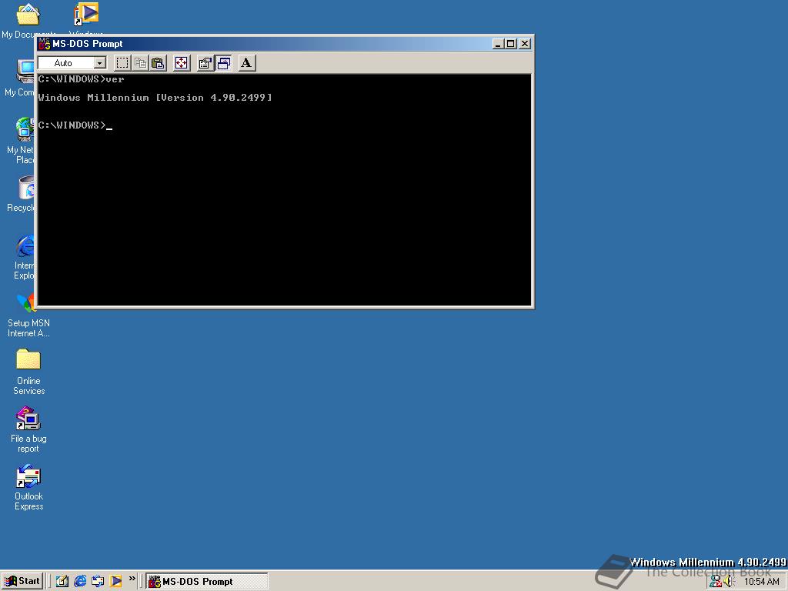The width and height of the screenshot is (788, 591).
Task: Launch Windows Media Player from quick launch
Action: click(x=115, y=581)
